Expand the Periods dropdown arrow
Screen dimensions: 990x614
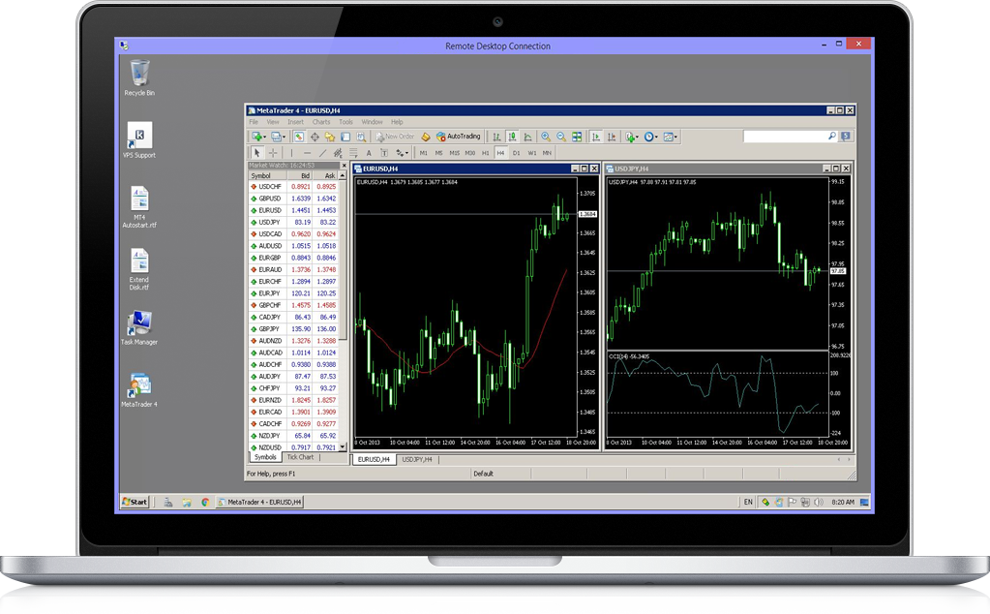[657, 138]
